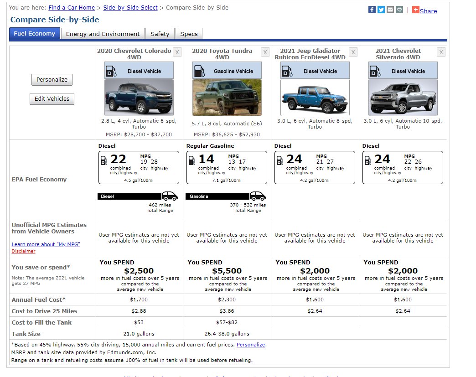Switch to Energy and Environment tab
Viewport: 476px width, 377px height.
103,34
